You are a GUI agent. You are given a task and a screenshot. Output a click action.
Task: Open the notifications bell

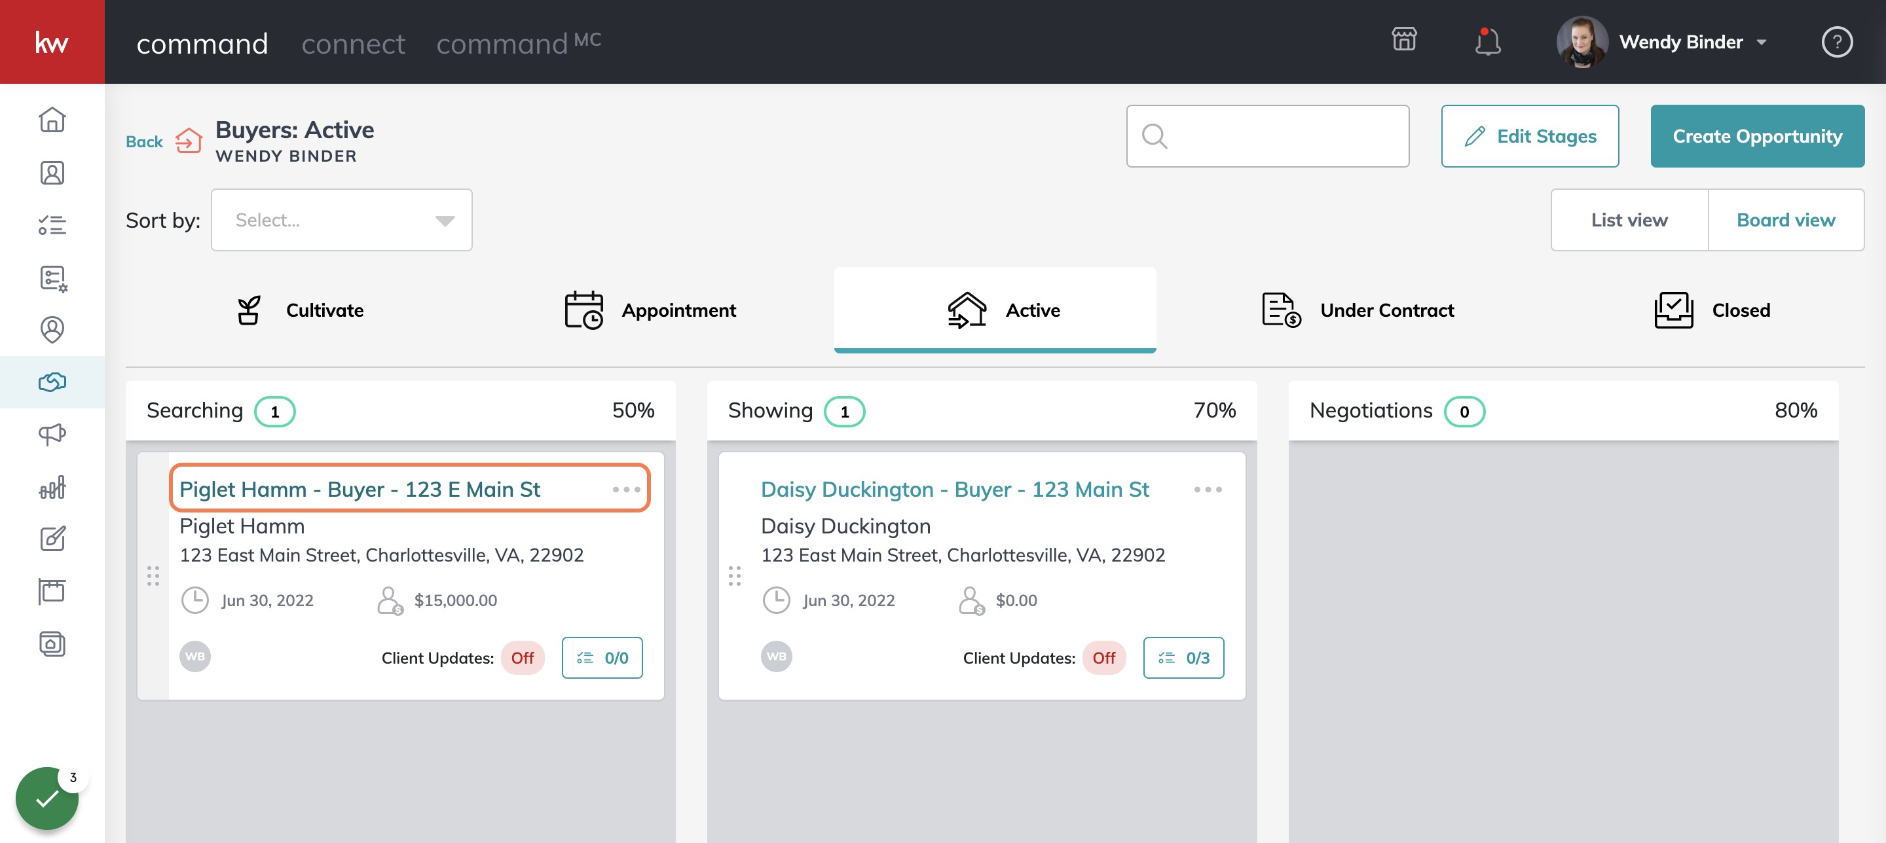[1487, 41]
